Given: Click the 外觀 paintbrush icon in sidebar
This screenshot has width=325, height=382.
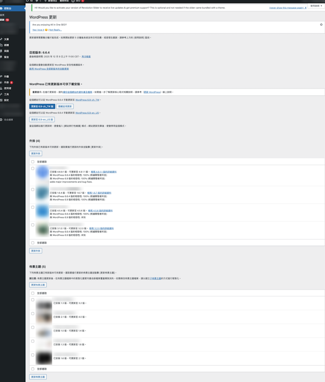Looking at the screenshot, I should tap(1, 77).
